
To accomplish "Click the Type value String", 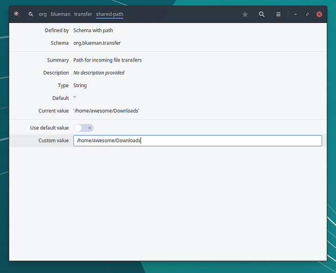I will tap(80, 85).
